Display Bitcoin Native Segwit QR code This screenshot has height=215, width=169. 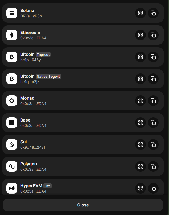(140, 79)
